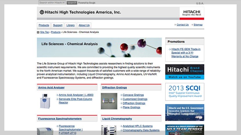Open Fluorescence Spectrophotometer F-2700/F-2710 link
The width and height of the screenshot is (241, 135).
[x=71, y=130]
